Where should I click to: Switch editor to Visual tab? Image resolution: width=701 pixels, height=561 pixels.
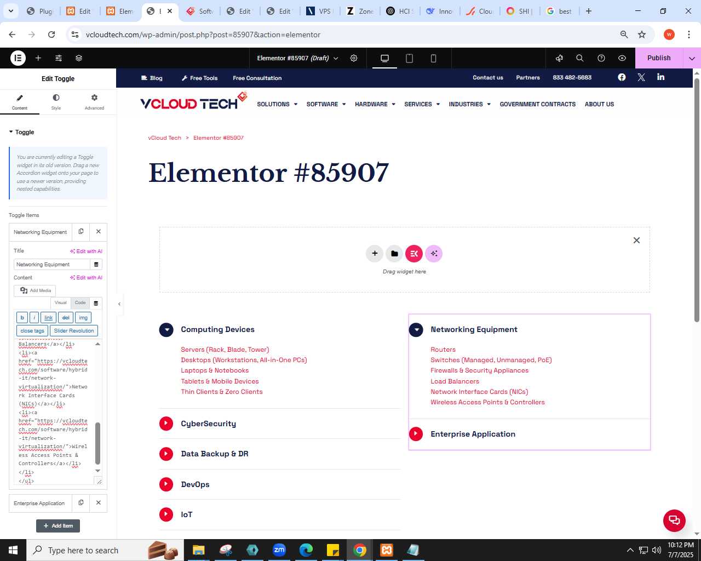point(60,302)
